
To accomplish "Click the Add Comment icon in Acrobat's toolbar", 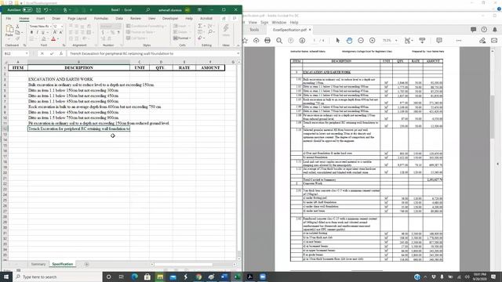I will [439, 40].
